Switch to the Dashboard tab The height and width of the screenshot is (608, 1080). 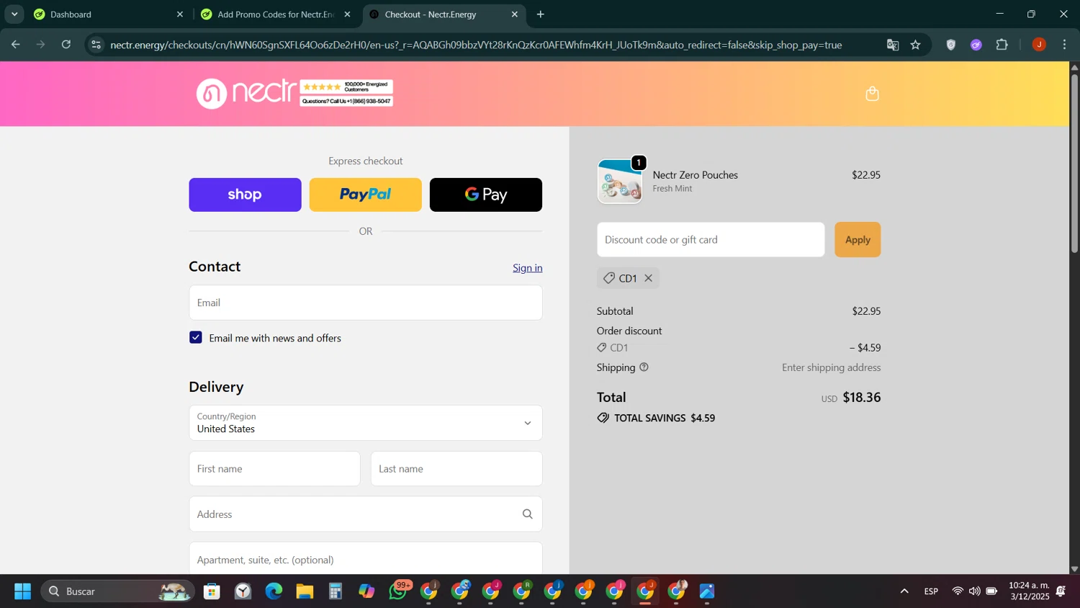point(108,14)
